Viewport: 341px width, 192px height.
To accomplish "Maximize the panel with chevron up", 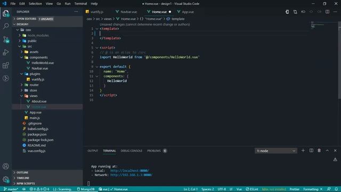I will pos(327,150).
